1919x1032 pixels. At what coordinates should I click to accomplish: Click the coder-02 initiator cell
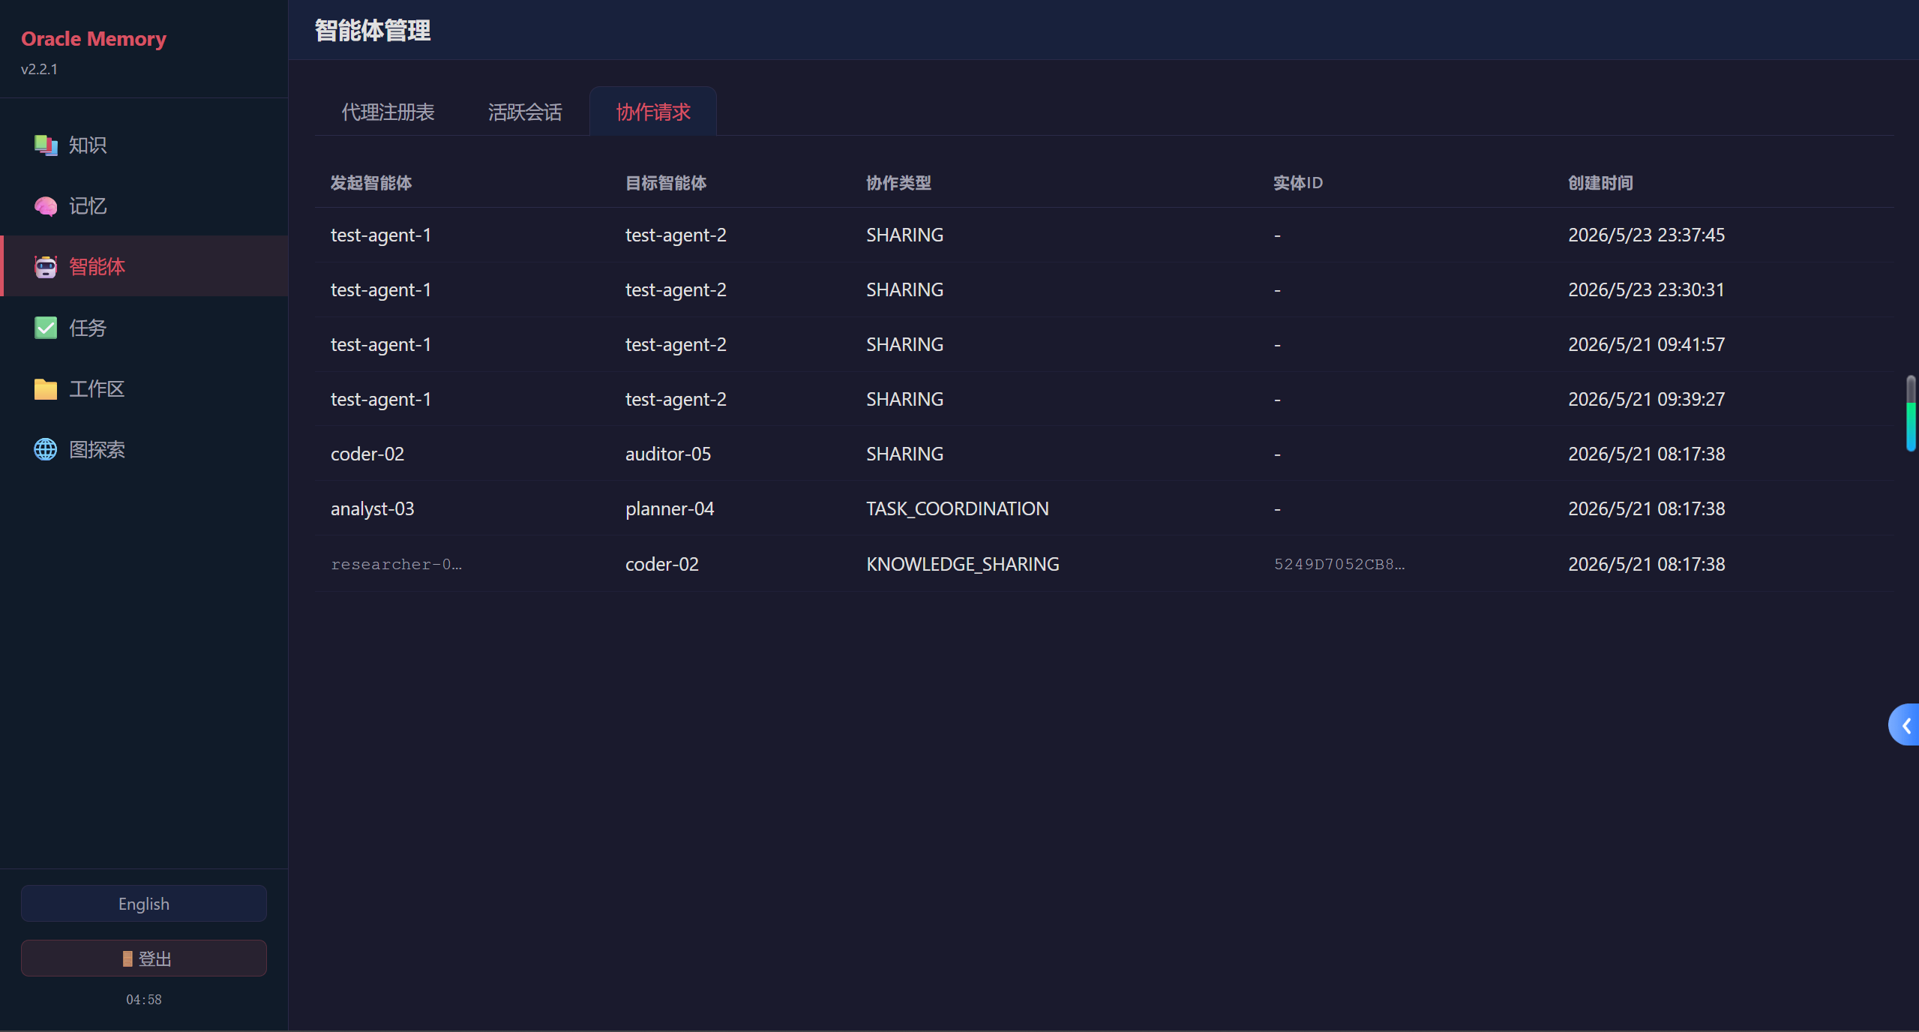coord(367,454)
